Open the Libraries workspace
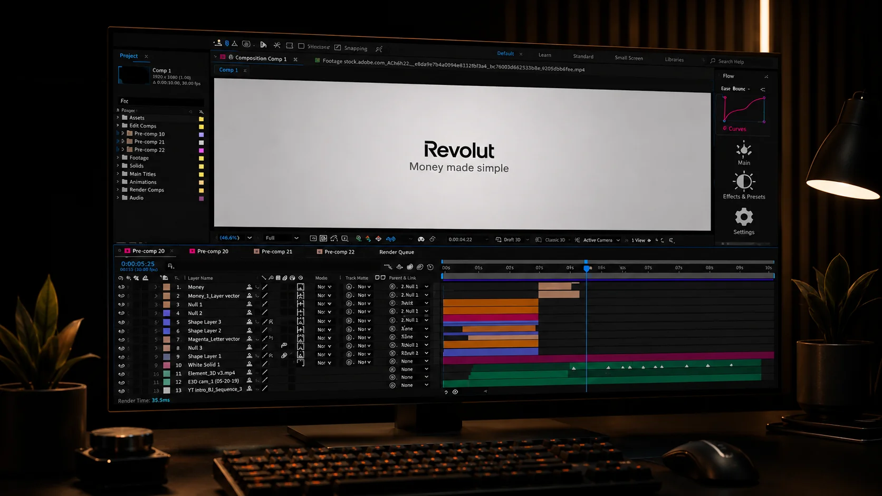 674,60
